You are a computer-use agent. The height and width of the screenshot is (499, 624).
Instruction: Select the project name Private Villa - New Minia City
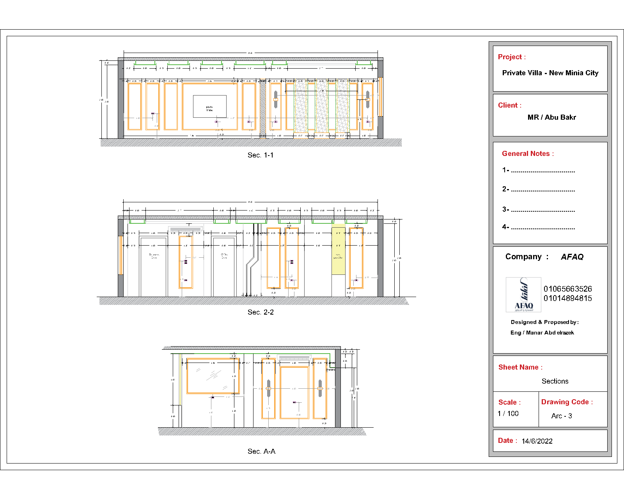point(550,73)
